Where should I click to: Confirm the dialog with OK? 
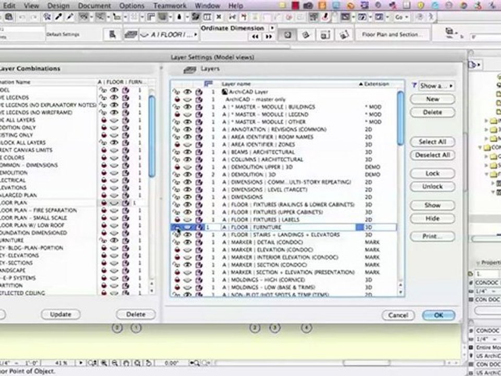438,315
